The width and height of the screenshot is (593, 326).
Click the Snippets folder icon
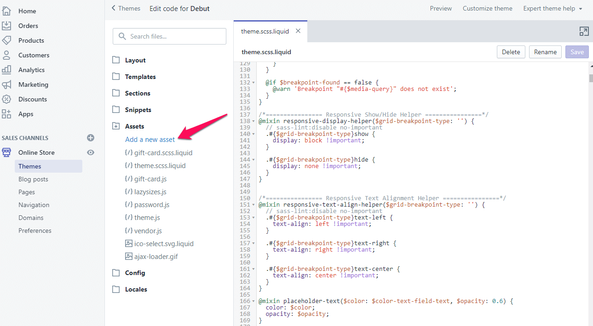click(116, 109)
